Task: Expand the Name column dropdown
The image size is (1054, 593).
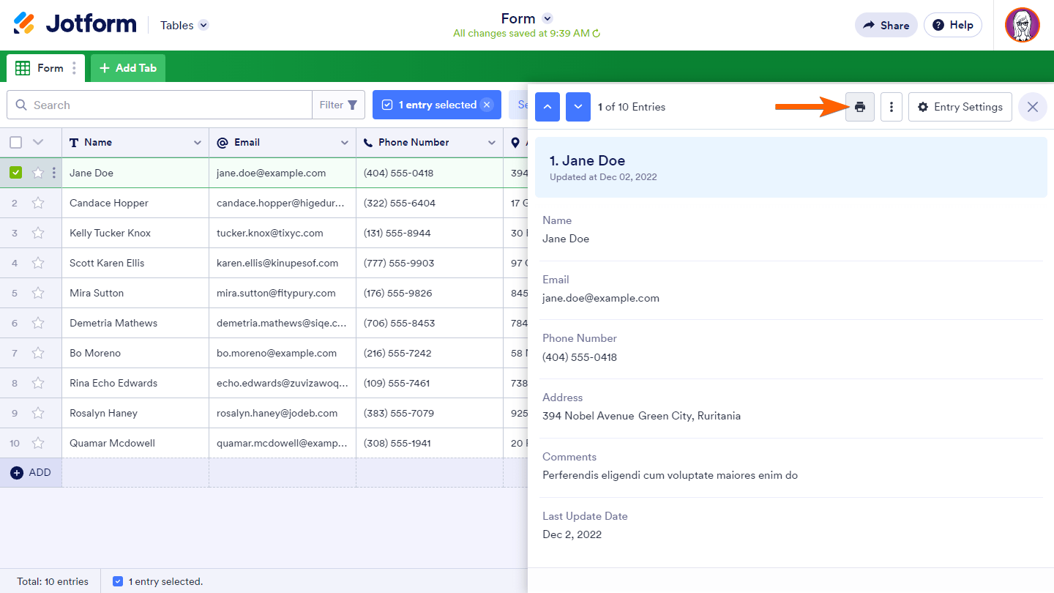Action: (x=197, y=143)
